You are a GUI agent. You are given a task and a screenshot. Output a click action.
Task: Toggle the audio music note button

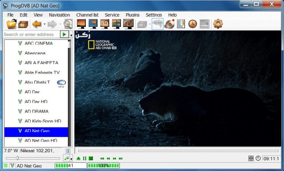[x=67, y=158]
